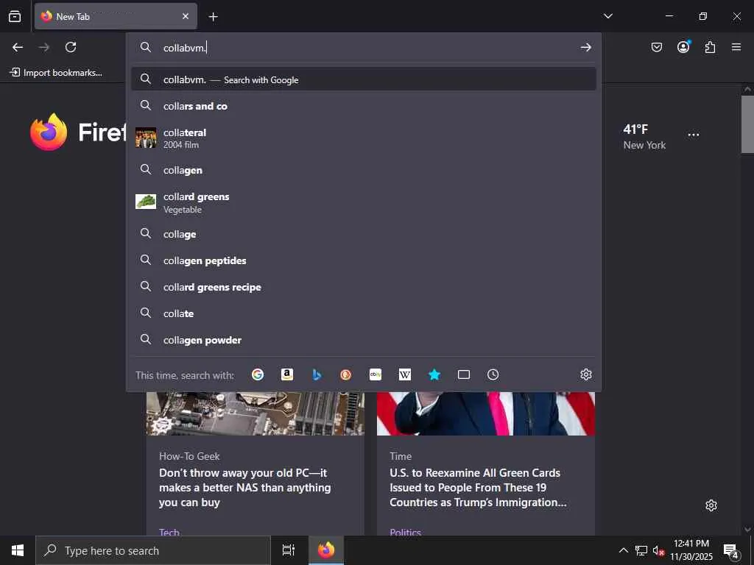Choose the 'collagen powder' suggestion
The width and height of the screenshot is (754, 565).
(364, 340)
